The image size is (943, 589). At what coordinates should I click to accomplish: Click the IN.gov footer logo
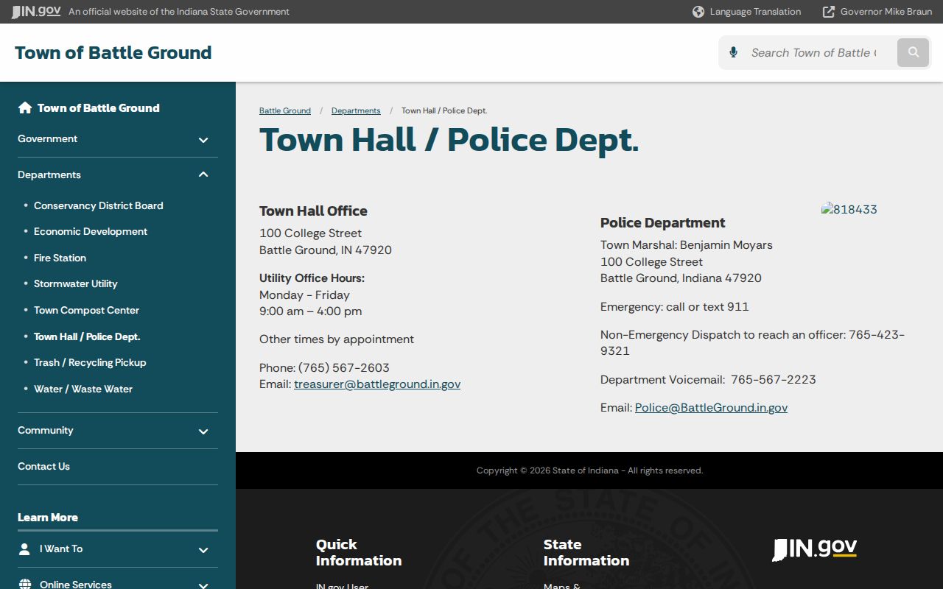814,549
